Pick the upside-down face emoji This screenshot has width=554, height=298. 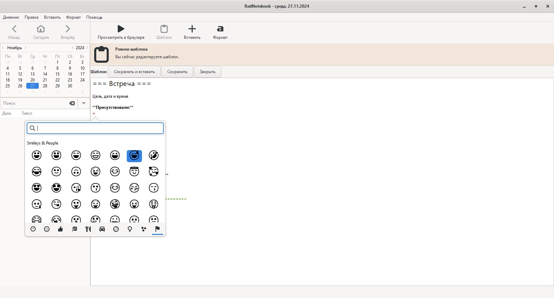point(76,172)
